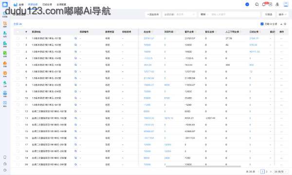Click the 筛选 filter button
Image resolution: width=292 pixels, height=175 pixels.
[269, 14]
